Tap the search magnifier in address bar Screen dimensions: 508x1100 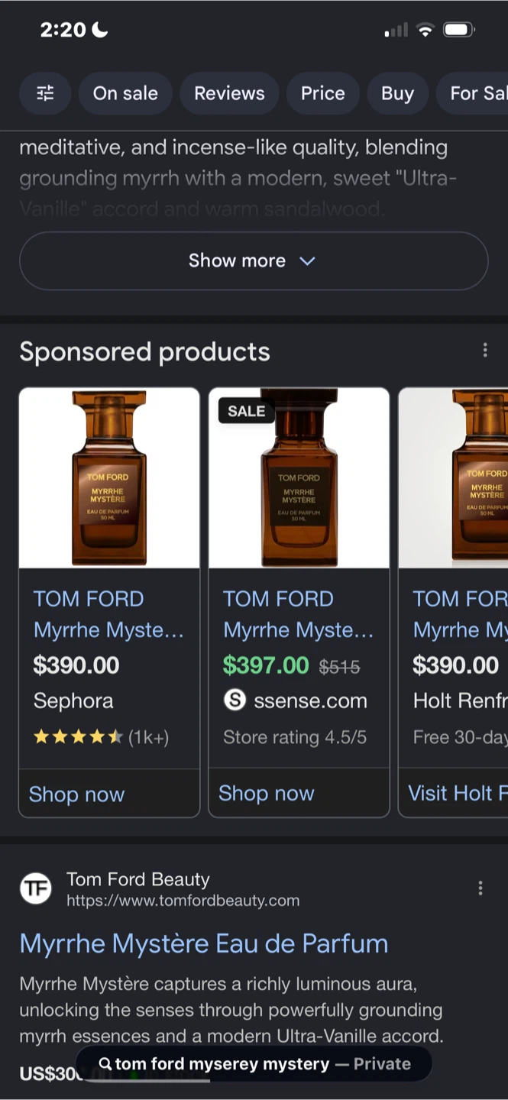point(105,1064)
